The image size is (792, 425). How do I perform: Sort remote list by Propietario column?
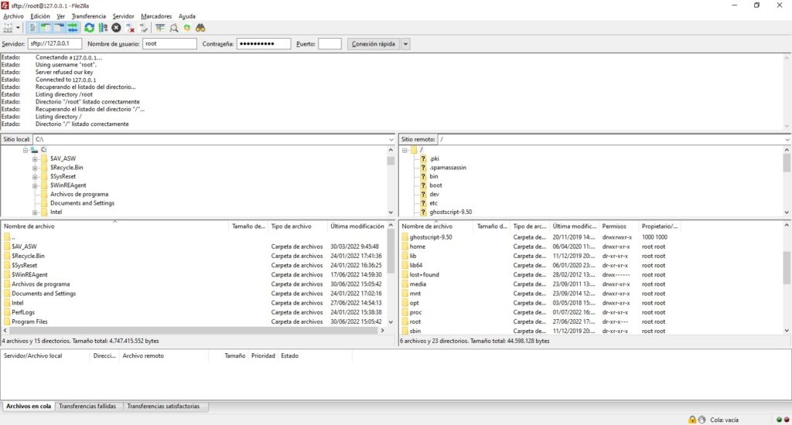[x=659, y=226]
